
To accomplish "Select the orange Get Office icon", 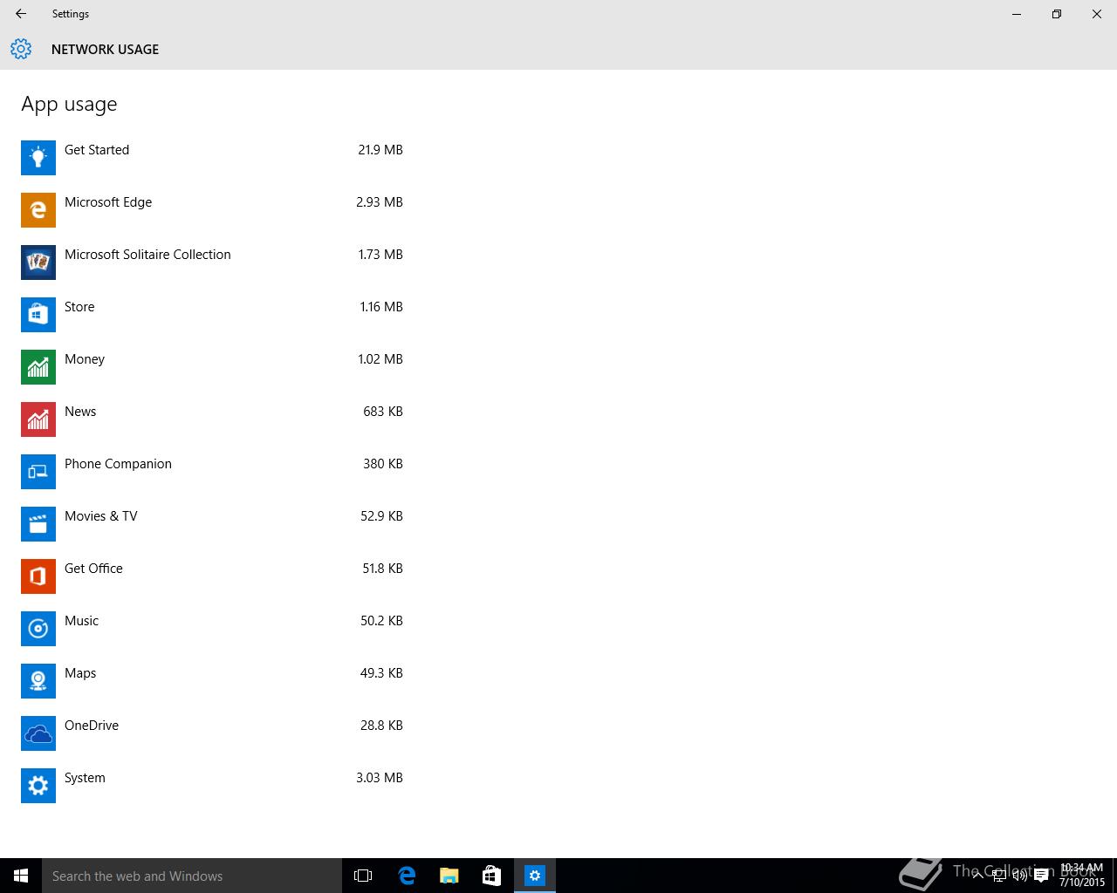I will 38,576.
